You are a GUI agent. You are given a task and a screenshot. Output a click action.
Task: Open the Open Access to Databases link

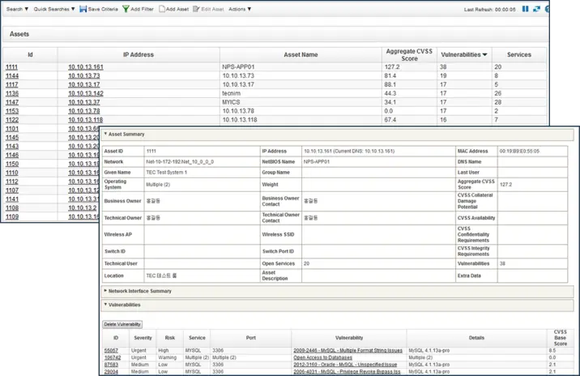tap(325, 357)
